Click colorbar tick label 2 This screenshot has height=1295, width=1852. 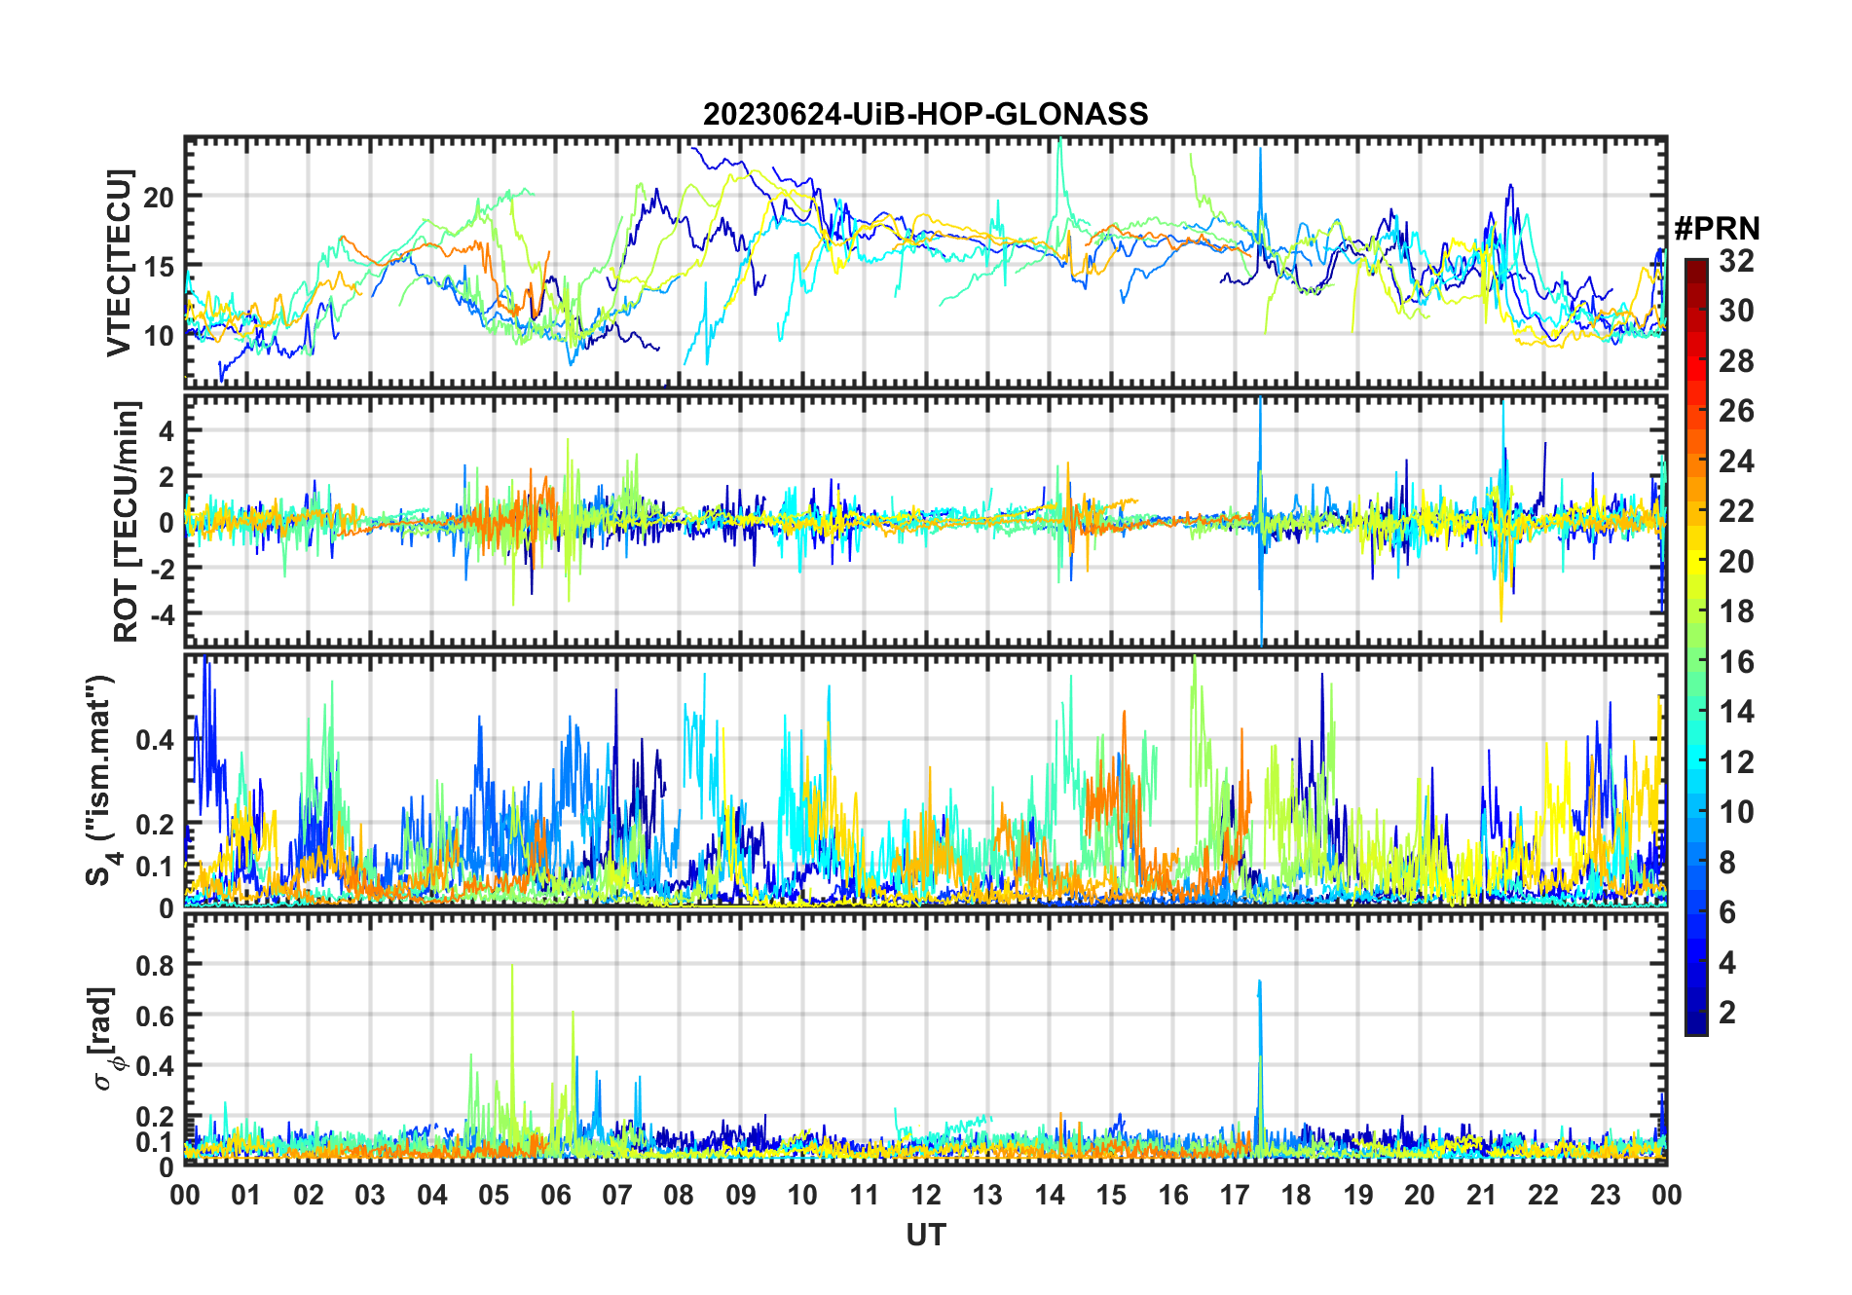point(1727,1013)
